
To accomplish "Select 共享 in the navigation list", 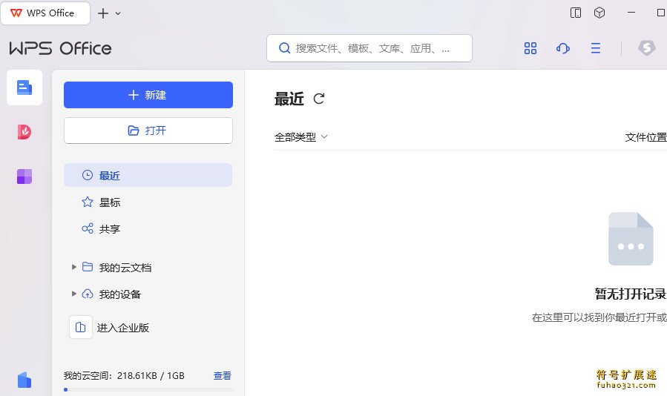I will [x=109, y=229].
